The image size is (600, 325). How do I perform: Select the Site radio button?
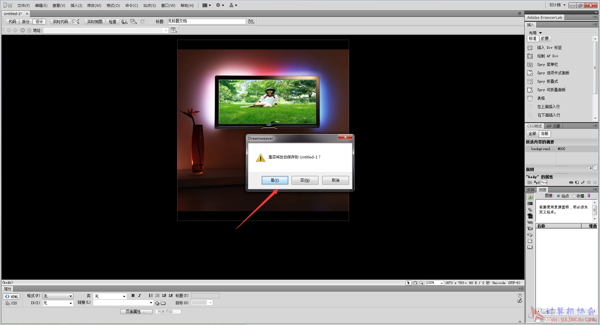pos(558,196)
